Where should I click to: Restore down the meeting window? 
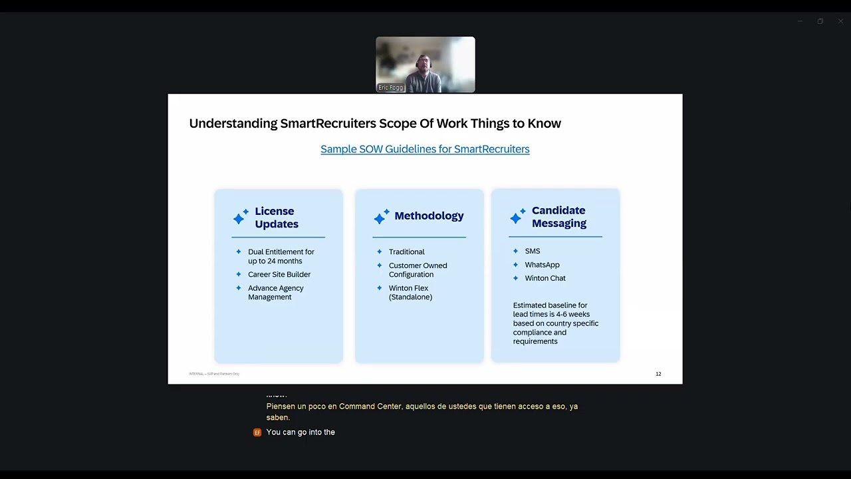[820, 21]
